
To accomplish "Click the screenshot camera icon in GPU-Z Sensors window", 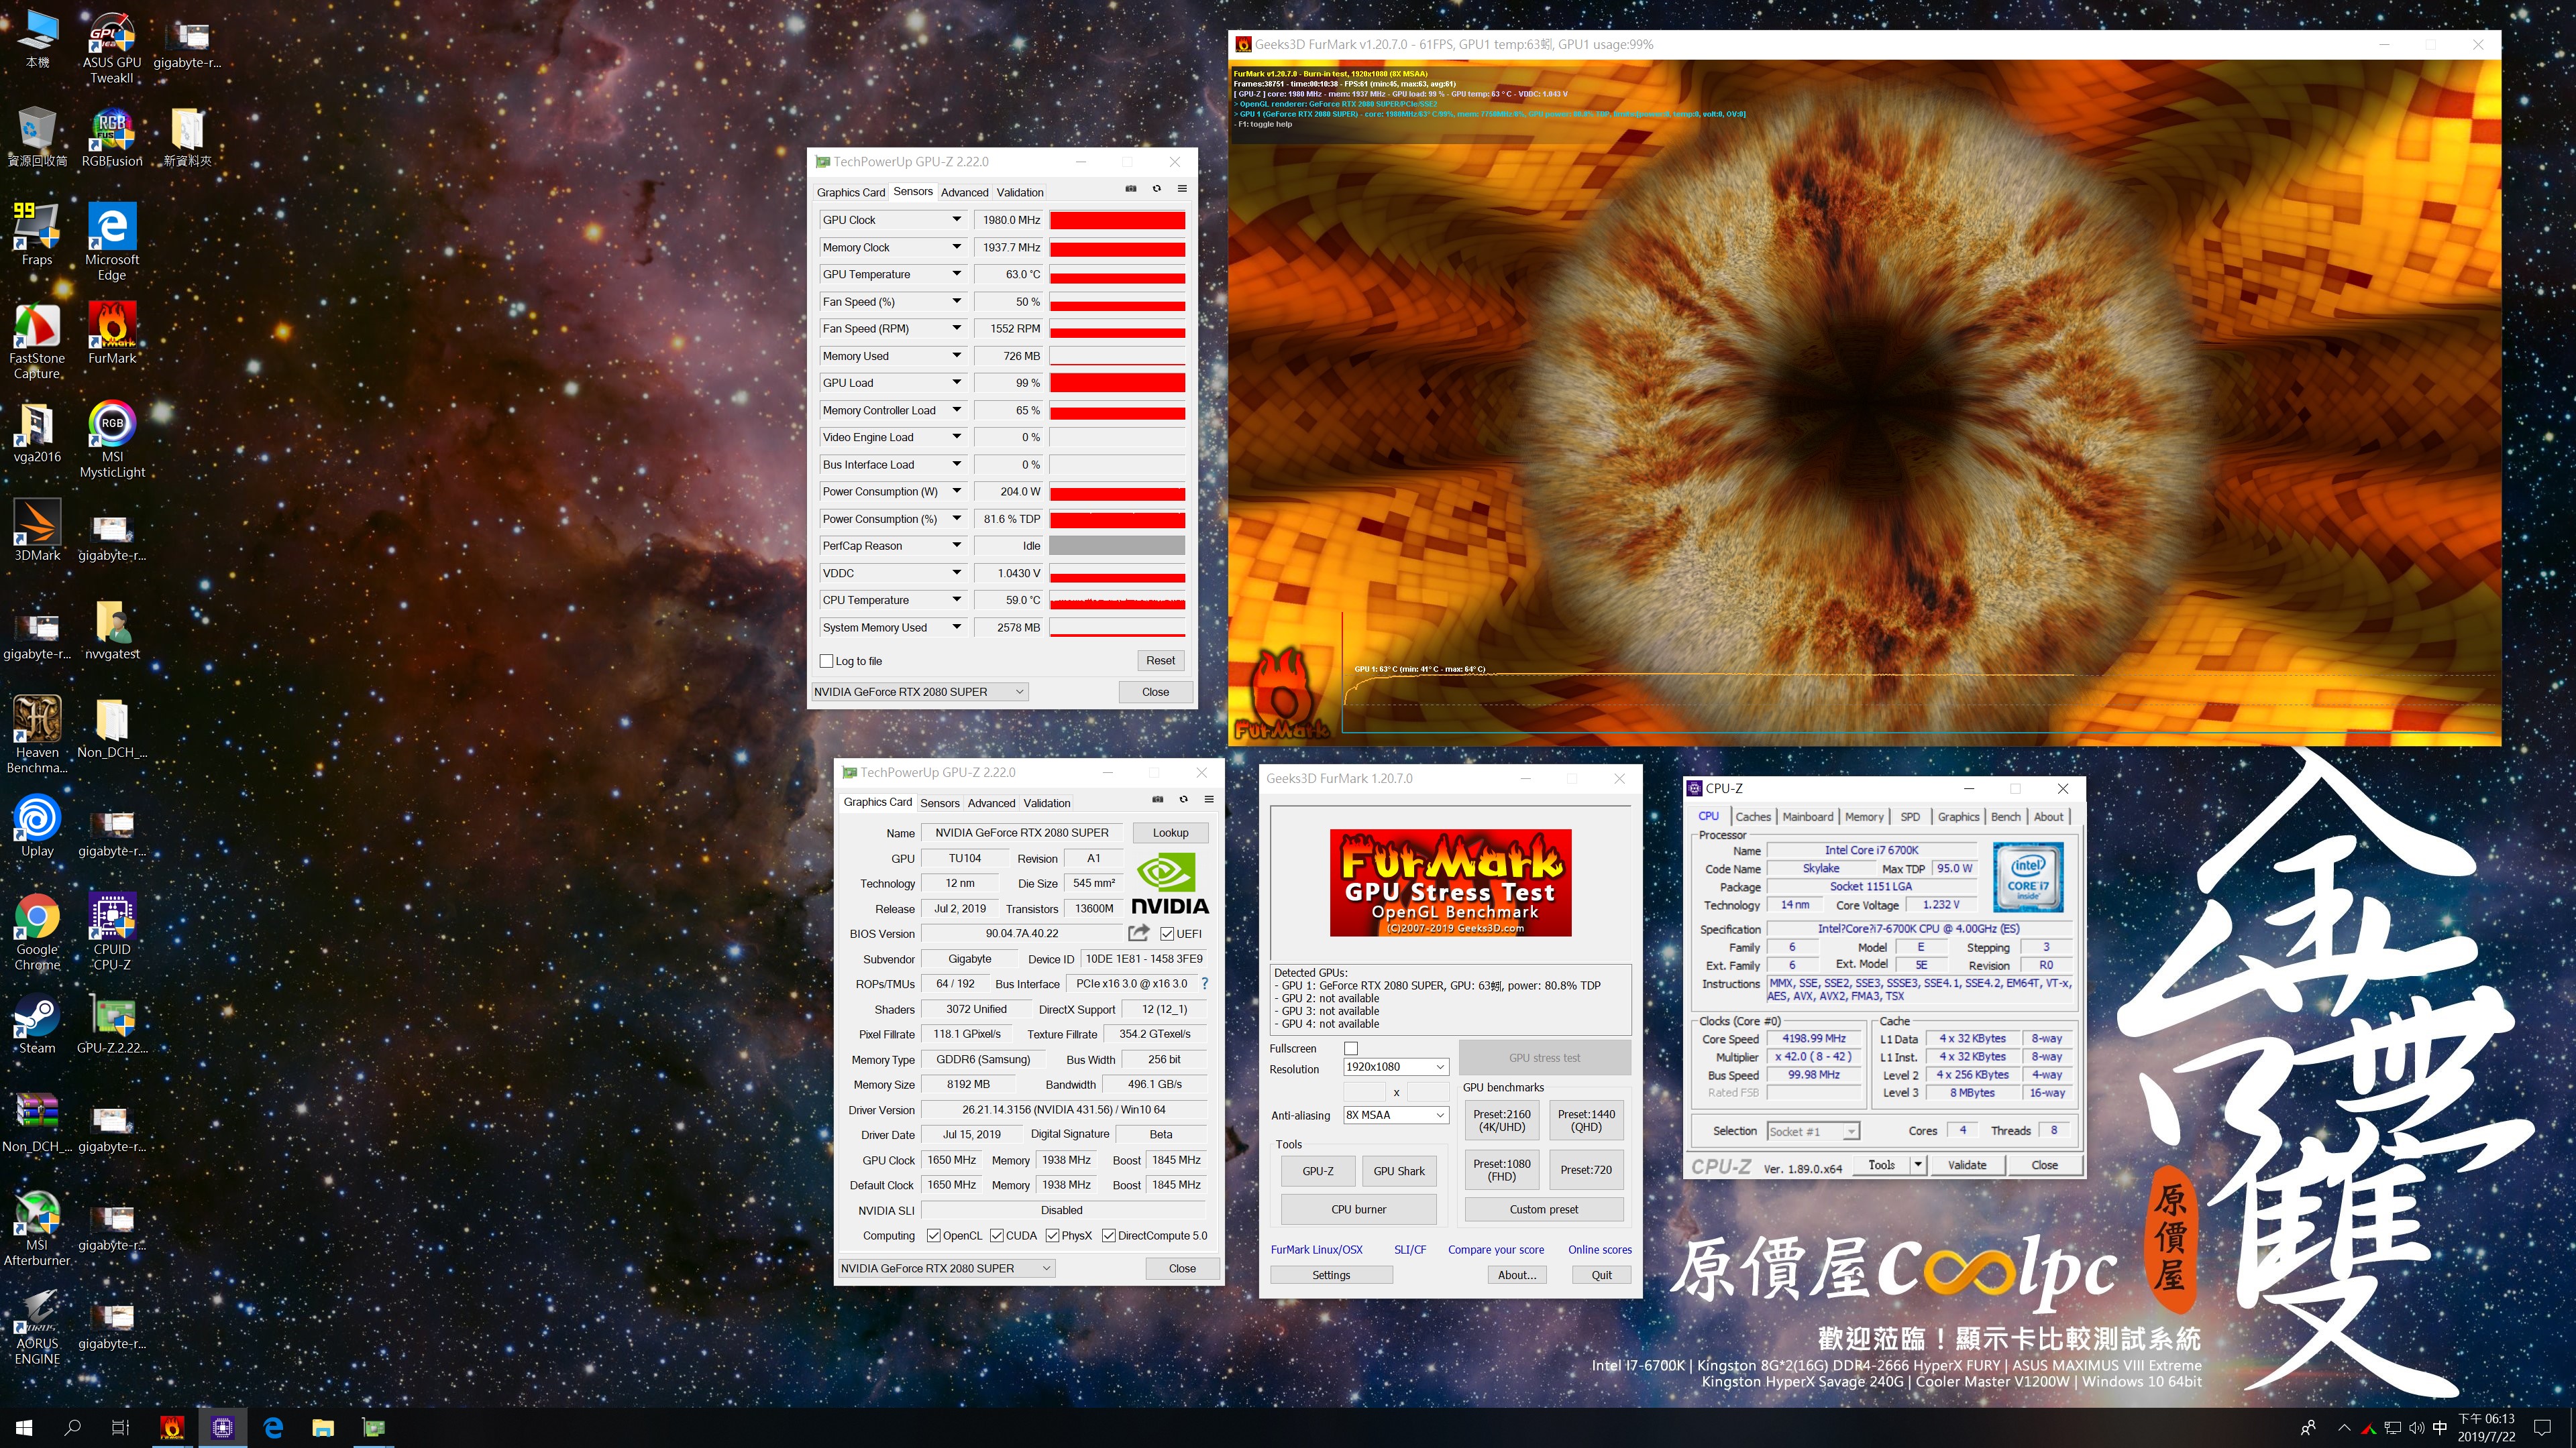I will coord(1131,189).
